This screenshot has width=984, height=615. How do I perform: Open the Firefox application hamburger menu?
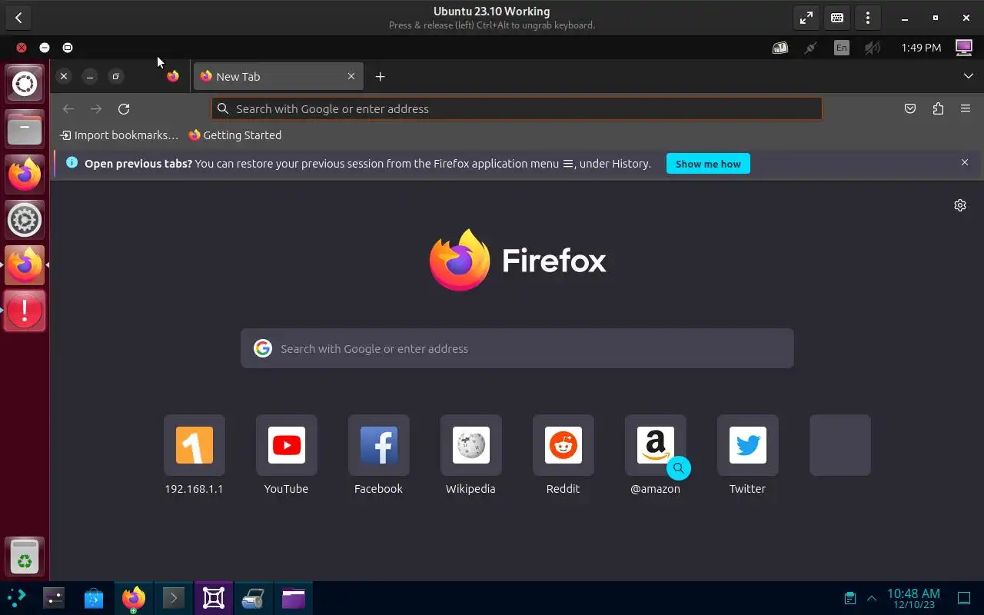click(x=966, y=109)
